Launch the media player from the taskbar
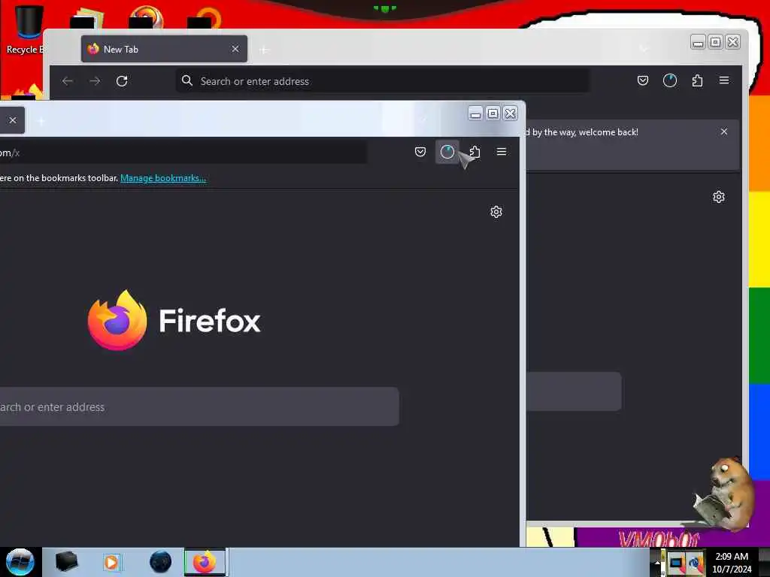770x577 pixels. pyautogui.click(x=111, y=562)
